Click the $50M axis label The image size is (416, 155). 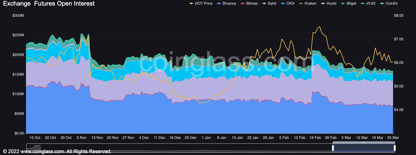[x=19, y=114]
